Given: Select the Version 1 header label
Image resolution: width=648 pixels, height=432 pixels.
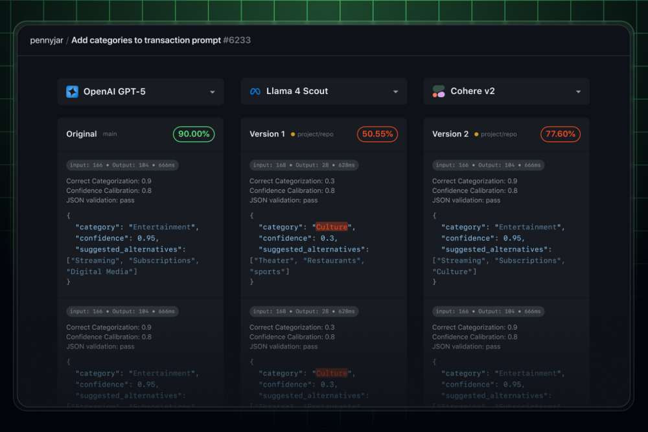Looking at the screenshot, I should (x=267, y=134).
